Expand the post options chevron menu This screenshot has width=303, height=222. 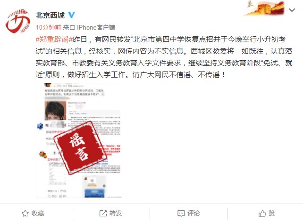pos(292,10)
